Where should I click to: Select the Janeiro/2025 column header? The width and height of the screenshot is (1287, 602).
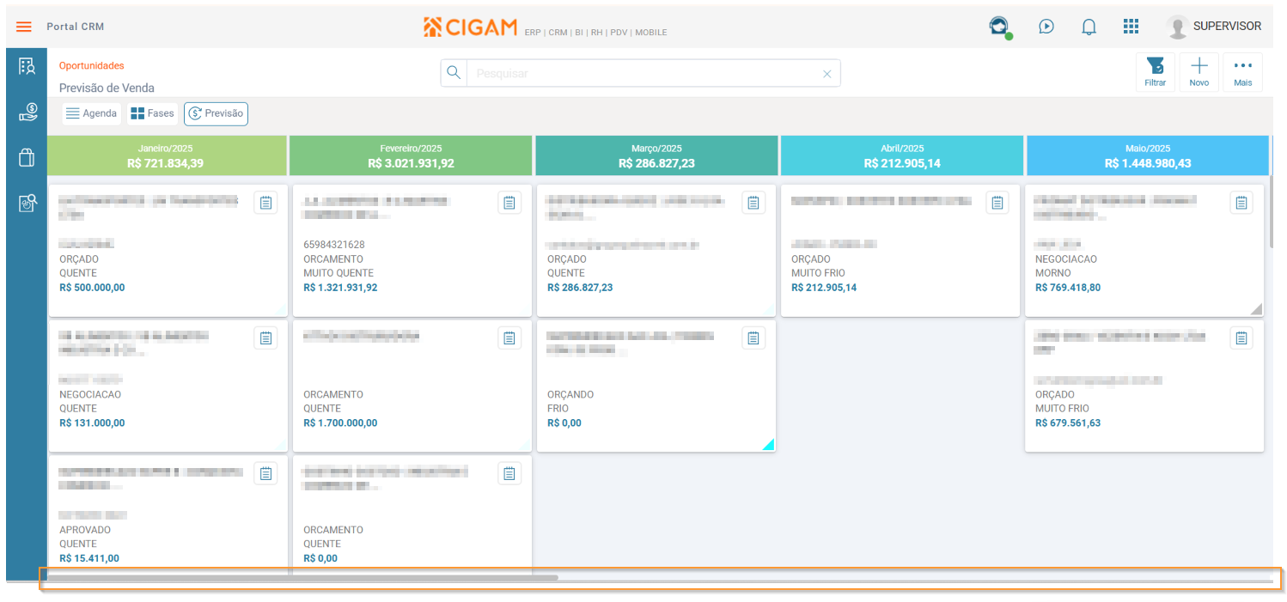(x=167, y=155)
